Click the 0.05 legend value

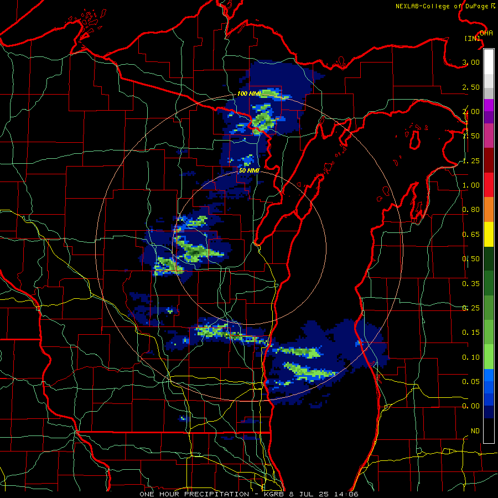(471, 381)
